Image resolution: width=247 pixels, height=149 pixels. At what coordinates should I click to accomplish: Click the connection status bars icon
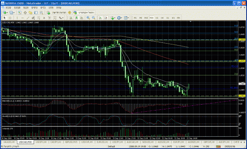pyautogui.click(x=218, y=147)
